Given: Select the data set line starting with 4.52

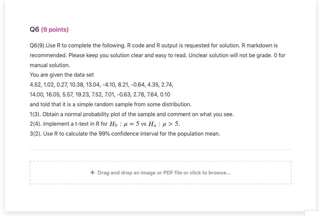Looking at the screenshot, I should click(x=101, y=84).
